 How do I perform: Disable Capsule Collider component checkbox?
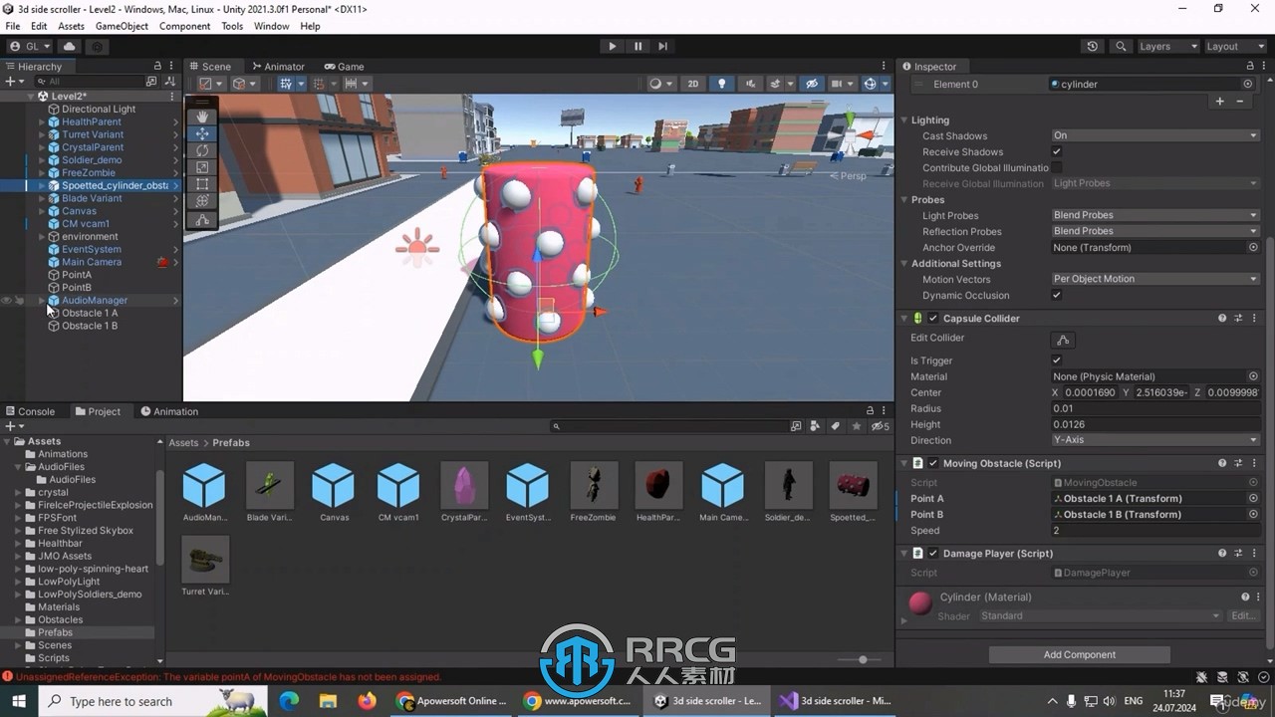933,319
